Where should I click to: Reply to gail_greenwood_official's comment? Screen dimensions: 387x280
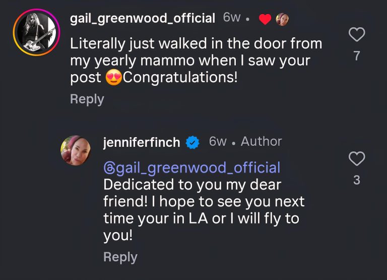pos(87,99)
